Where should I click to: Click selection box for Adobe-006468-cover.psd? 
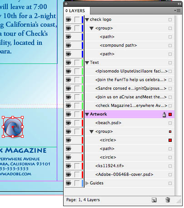tap(170, 175)
